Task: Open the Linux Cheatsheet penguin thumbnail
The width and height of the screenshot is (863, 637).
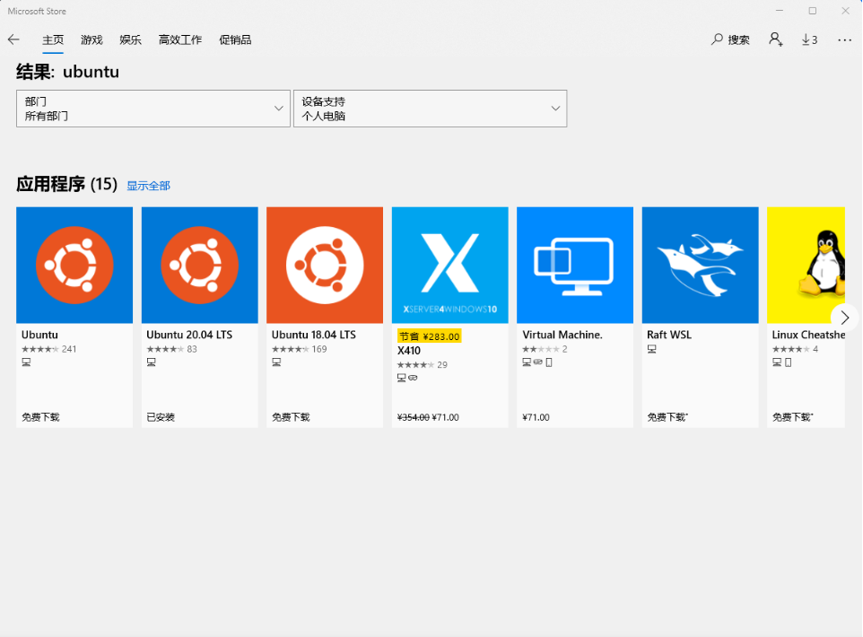Action: 806,265
